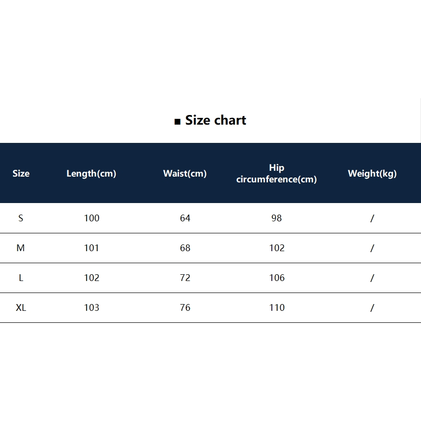Click hip circumference value 98
Image resolution: width=421 pixels, height=421 pixels.
click(277, 218)
